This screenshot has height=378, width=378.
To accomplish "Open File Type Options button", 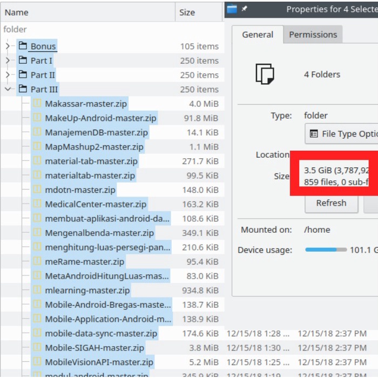I will (341, 133).
